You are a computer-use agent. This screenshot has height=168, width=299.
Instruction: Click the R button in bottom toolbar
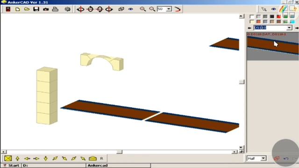pos(101,159)
